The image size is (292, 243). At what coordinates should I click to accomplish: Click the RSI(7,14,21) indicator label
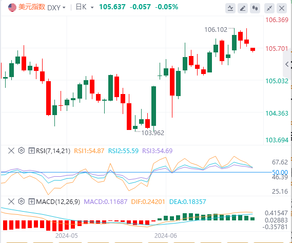coord(53,151)
